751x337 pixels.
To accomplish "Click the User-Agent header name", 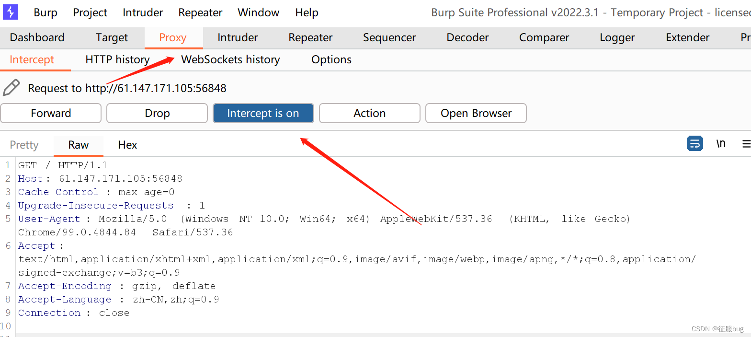I will point(49,219).
